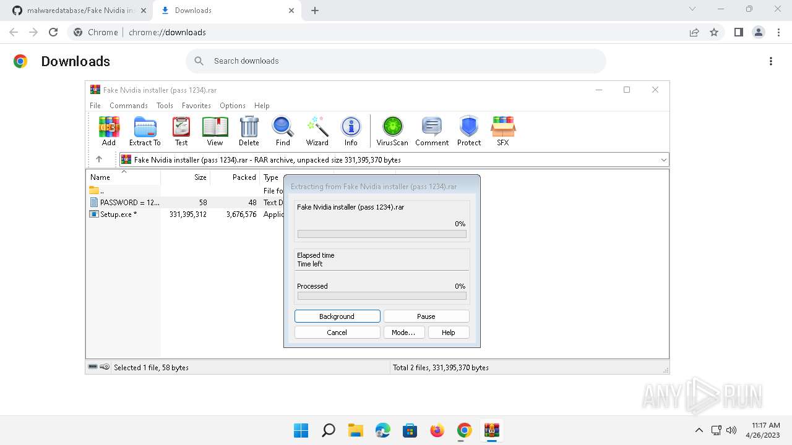Select the PASSWORD = 12... text file
Image resolution: width=792 pixels, height=445 pixels.
(124, 202)
